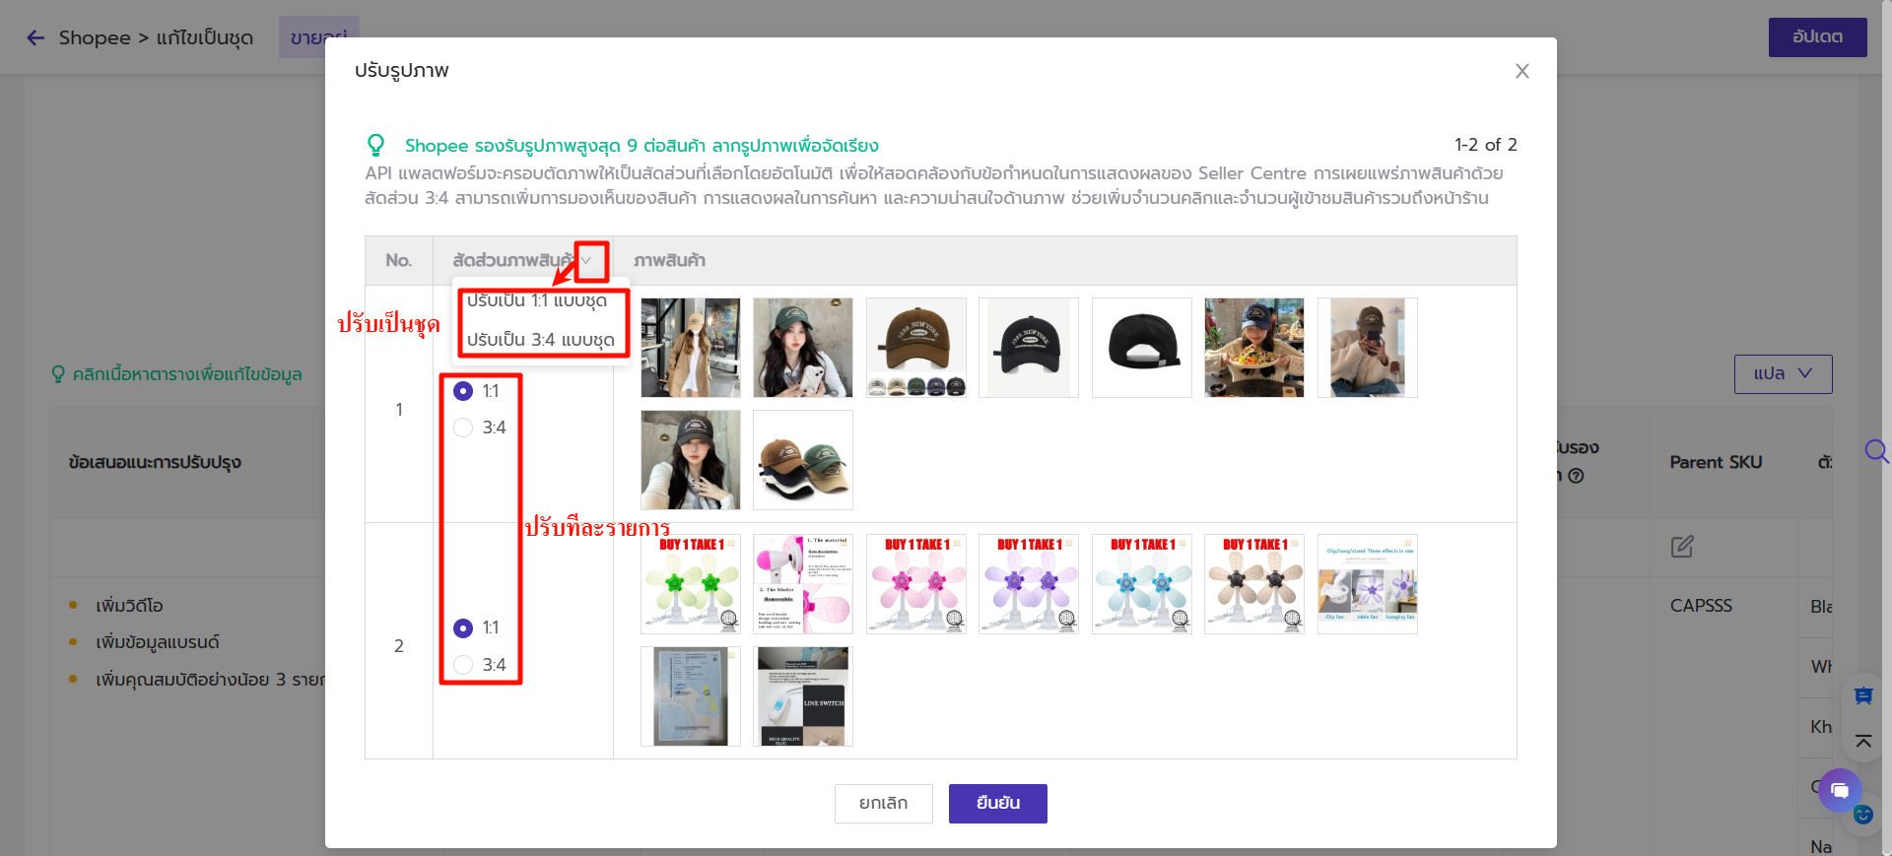Click ยกเลิก cancel button

[883, 803]
